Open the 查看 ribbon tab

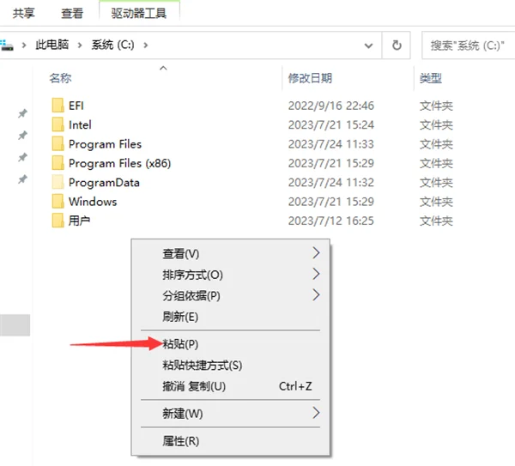pyautogui.click(x=72, y=14)
